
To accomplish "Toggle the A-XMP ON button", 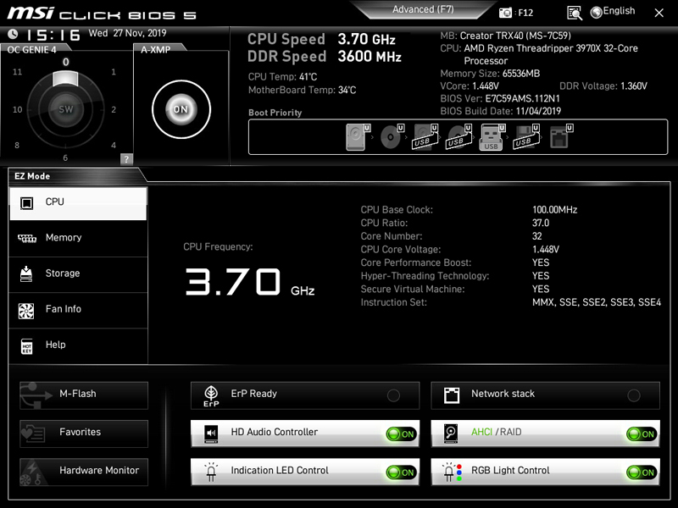I will (181, 109).
